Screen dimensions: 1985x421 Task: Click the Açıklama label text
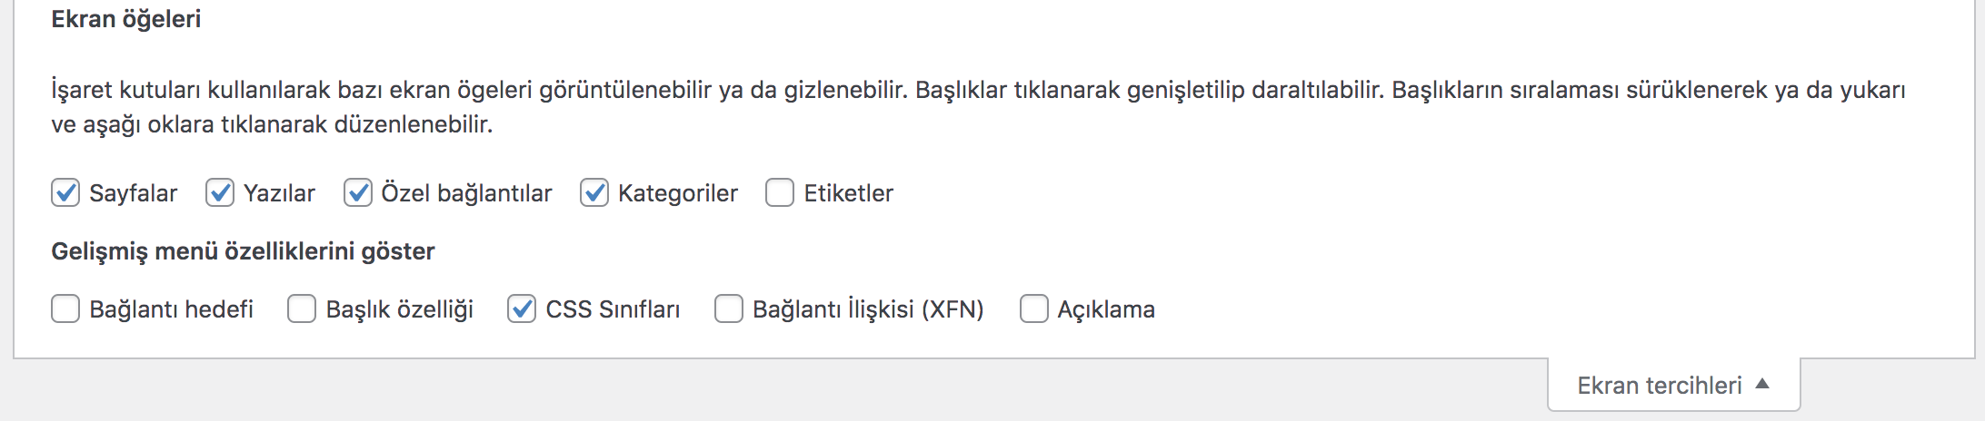(x=1105, y=309)
